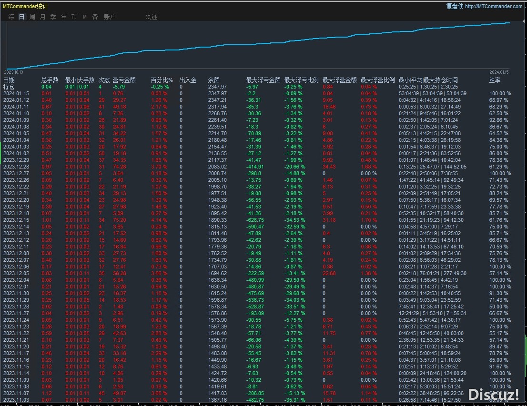Click the profit amount 75.20
Viewport: 527px width, 406px height.
coord(120,220)
